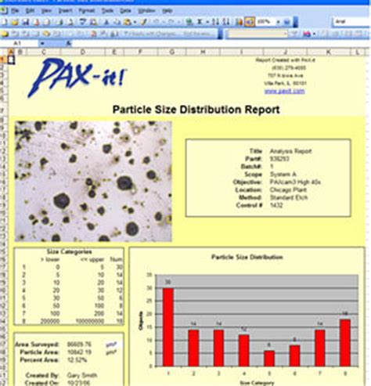
Task: Click the Chart Wizard icon
Action: tap(239, 22)
